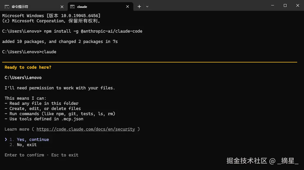Click the terminal icon on the claude tab
Viewport: 304px width, 170px height.
(x=72, y=7)
